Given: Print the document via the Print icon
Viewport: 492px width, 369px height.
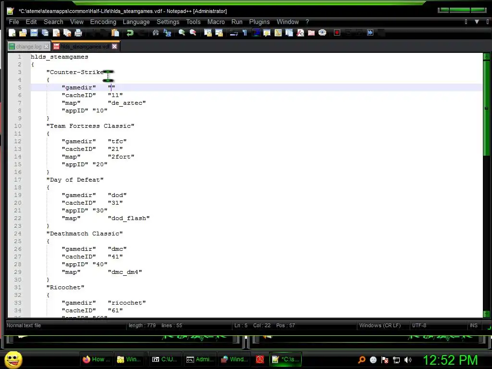Looking at the screenshot, I should (x=78, y=33).
